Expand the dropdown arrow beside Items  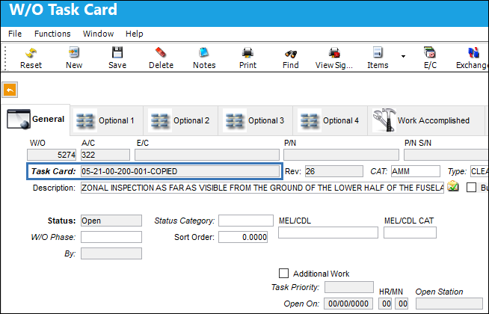click(403, 56)
